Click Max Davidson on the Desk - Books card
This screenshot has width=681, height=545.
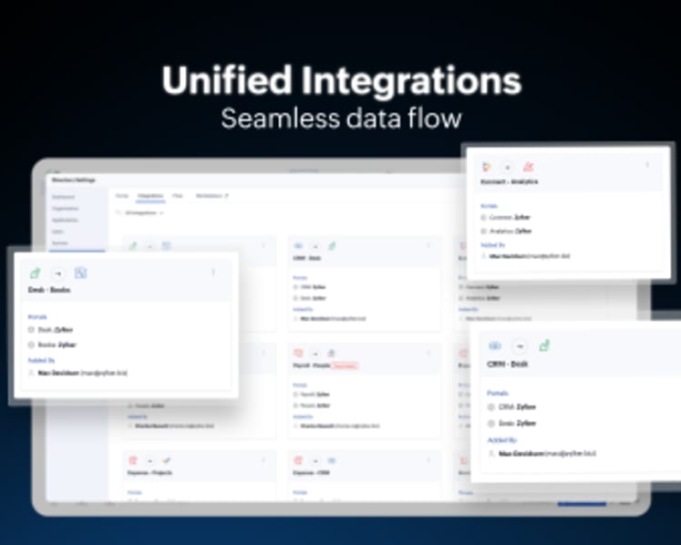(x=77, y=373)
